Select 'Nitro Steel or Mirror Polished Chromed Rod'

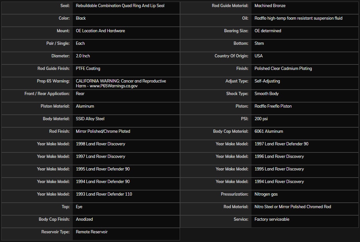tap(293, 207)
